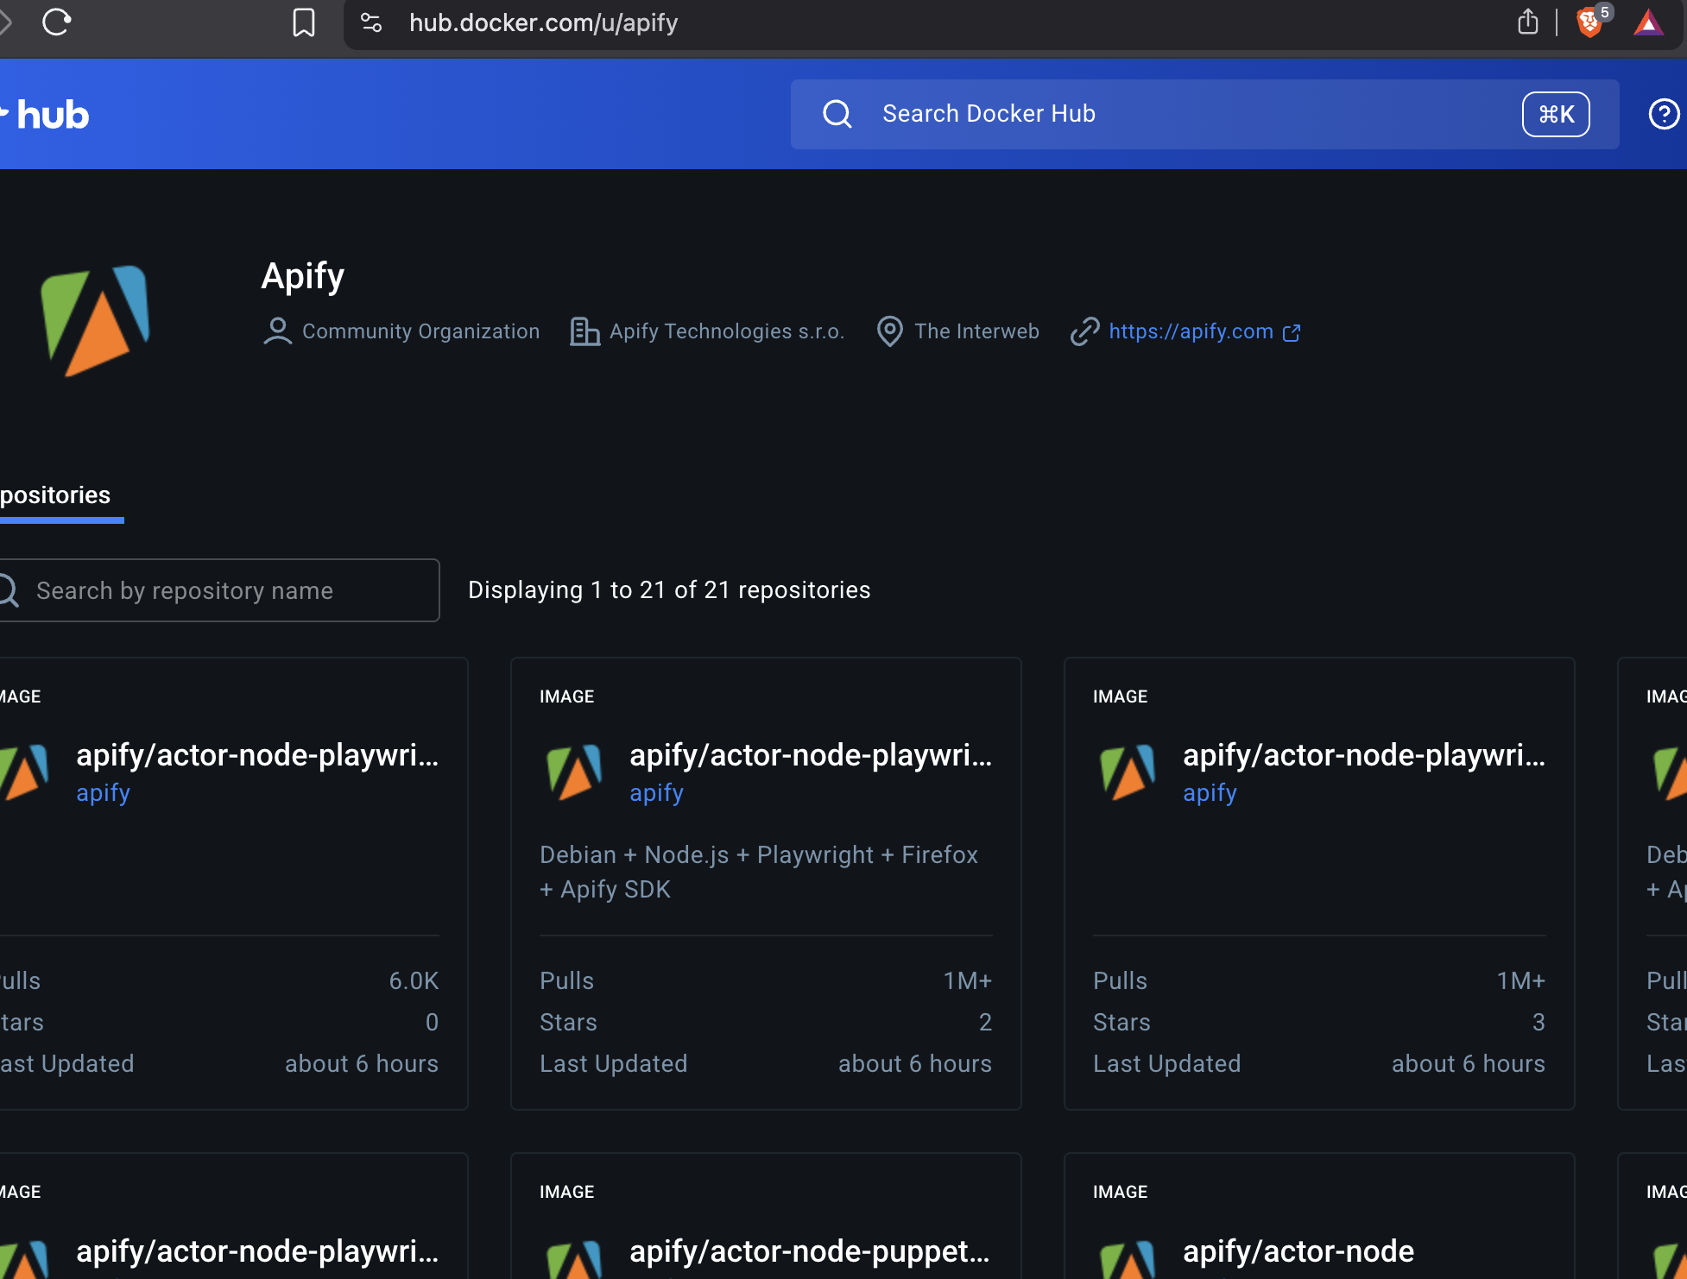Click the external link icon after apify.com
Image resolution: width=1687 pixels, height=1279 pixels.
[x=1292, y=332]
